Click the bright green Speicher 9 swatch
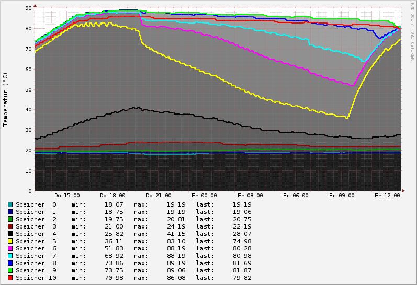Viewport: 417px width, 285px height. 10,270
